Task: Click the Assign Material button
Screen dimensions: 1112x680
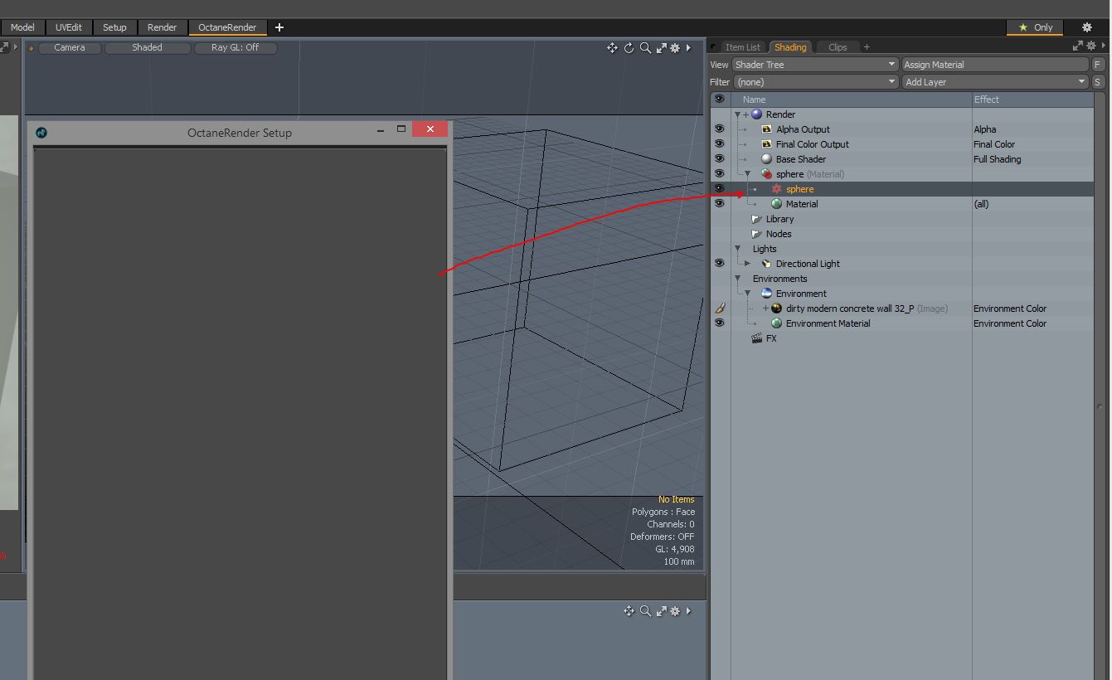Action: (995, 65)
